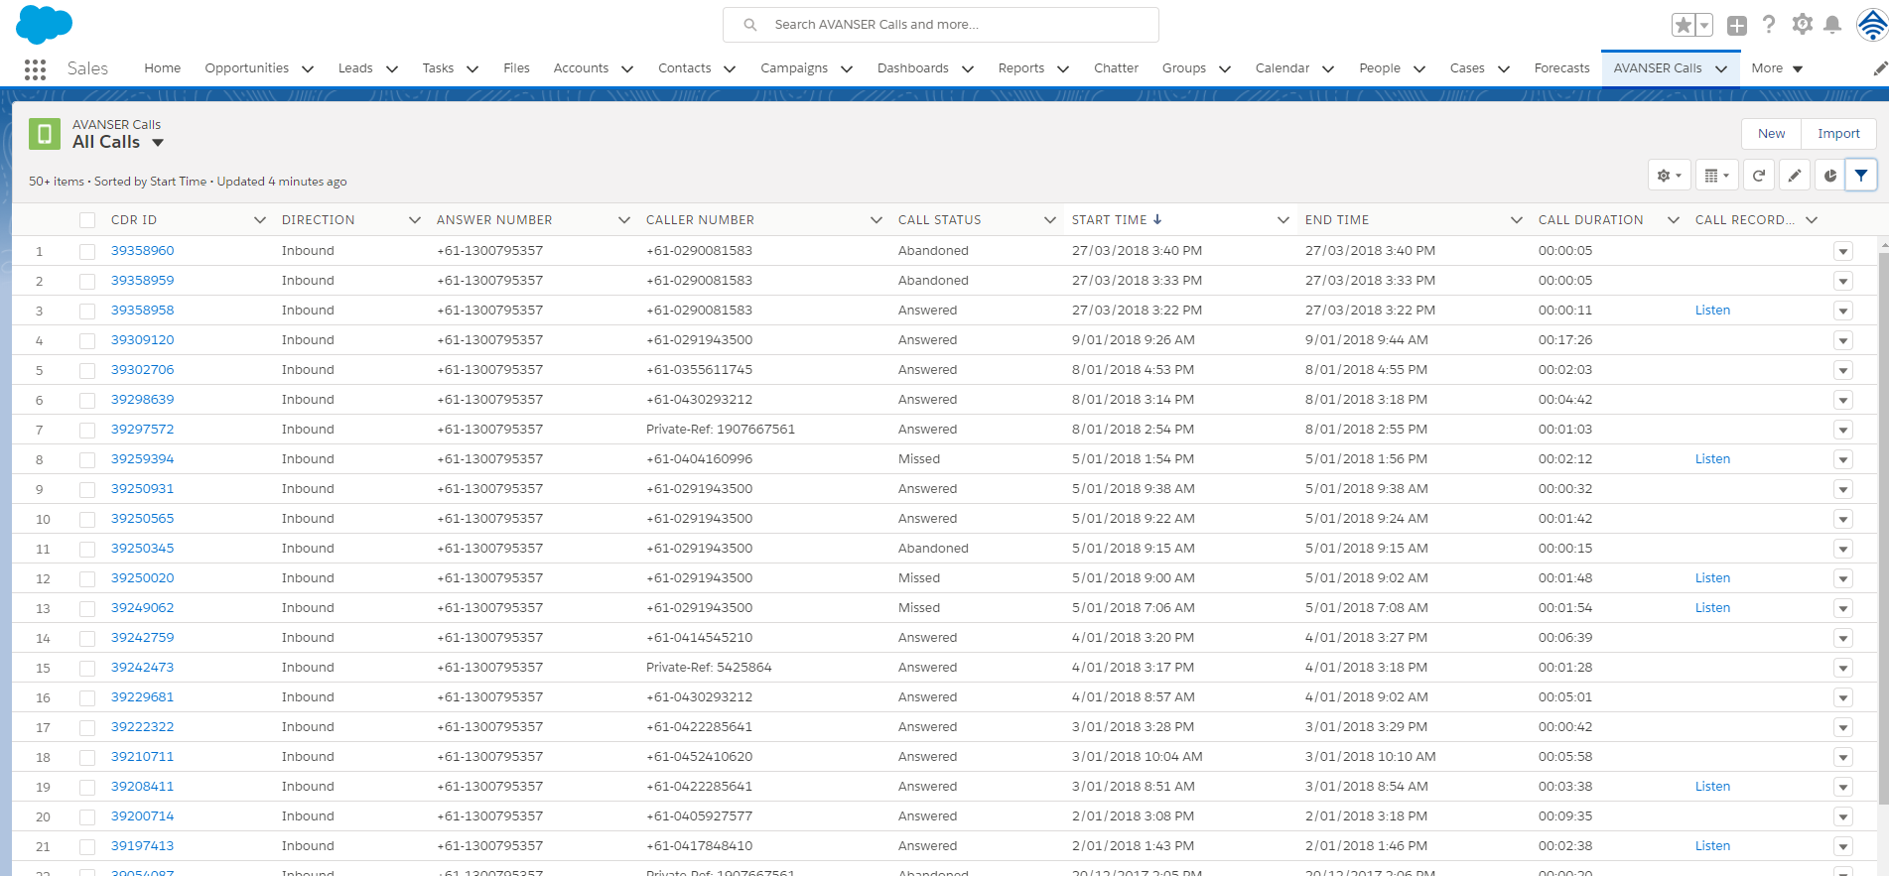Open row actions for call 39259394
Viewport: 1889px width, 876px height.
tap(1843, 459)
